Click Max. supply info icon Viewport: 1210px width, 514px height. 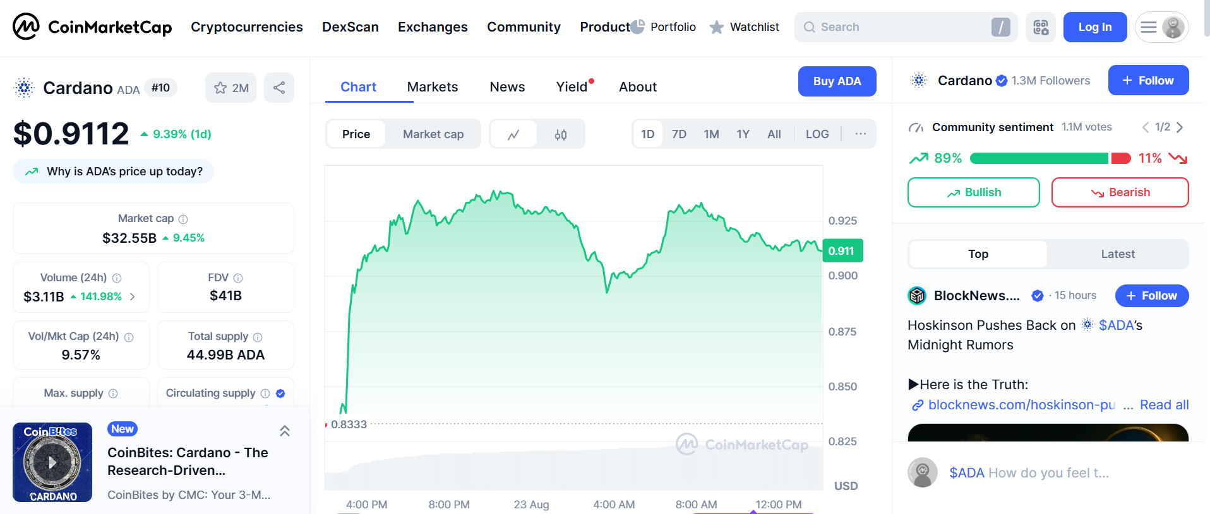tap(113, 394)
